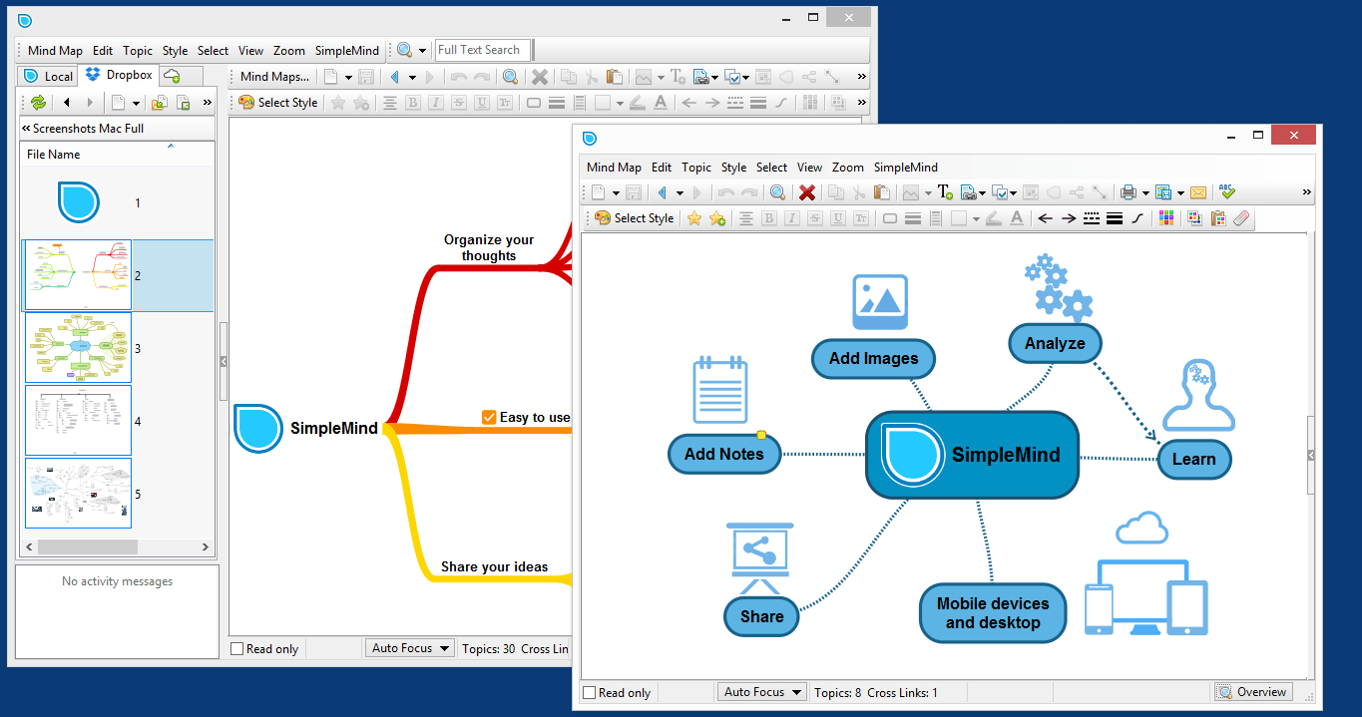Click the print icon in front window

[x=1128, y=192]
